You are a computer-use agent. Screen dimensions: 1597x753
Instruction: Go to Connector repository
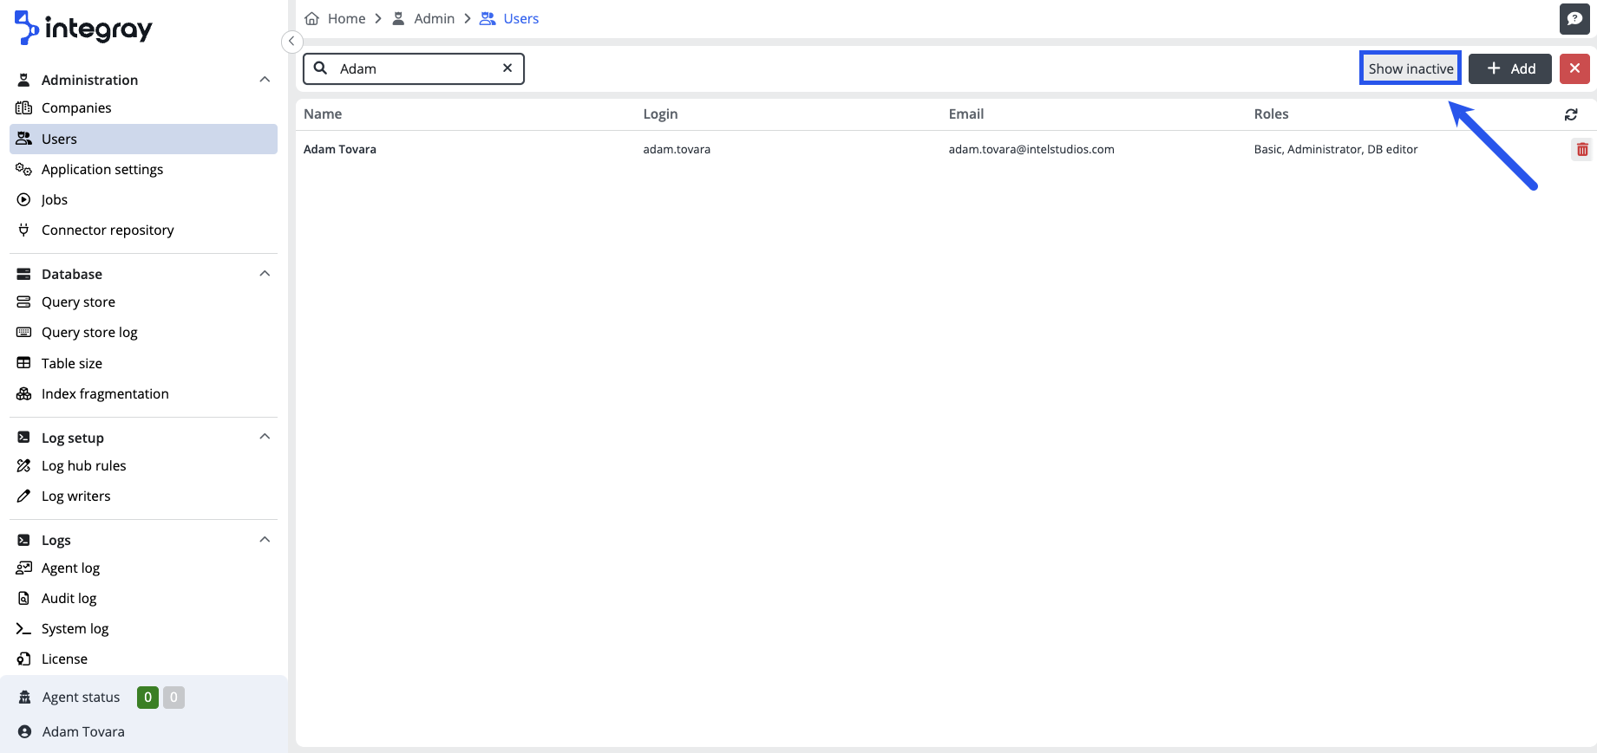tap(108, 230)
